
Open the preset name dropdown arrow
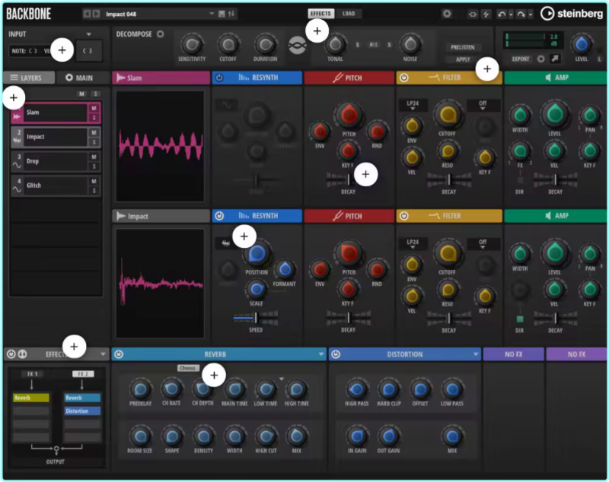(212, 14)
